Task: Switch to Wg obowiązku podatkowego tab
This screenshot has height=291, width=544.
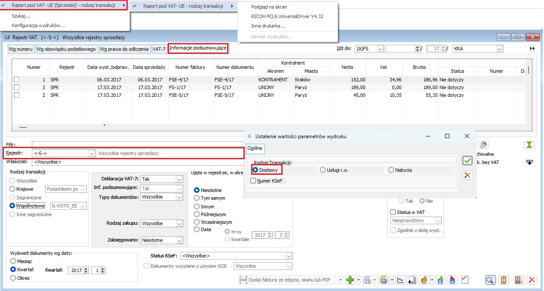Action: [x=66, y=49]
